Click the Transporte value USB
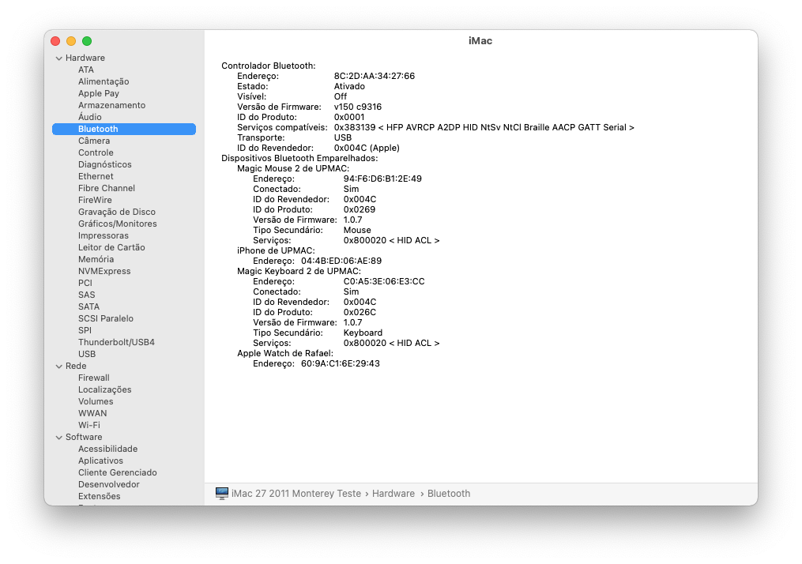 click(343, 137)
